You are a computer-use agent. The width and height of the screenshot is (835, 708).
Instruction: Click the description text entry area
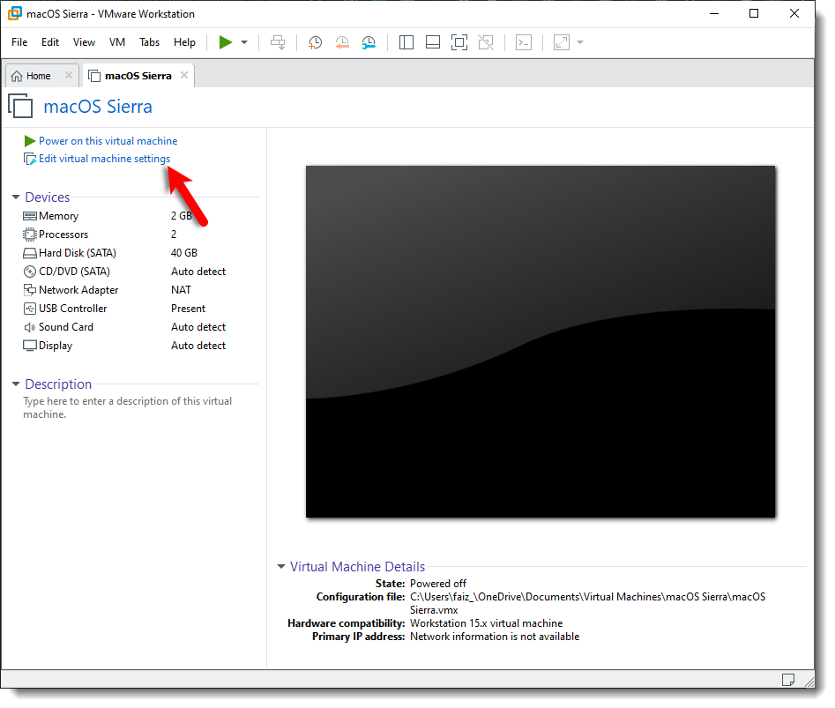[x=128, y=407]
